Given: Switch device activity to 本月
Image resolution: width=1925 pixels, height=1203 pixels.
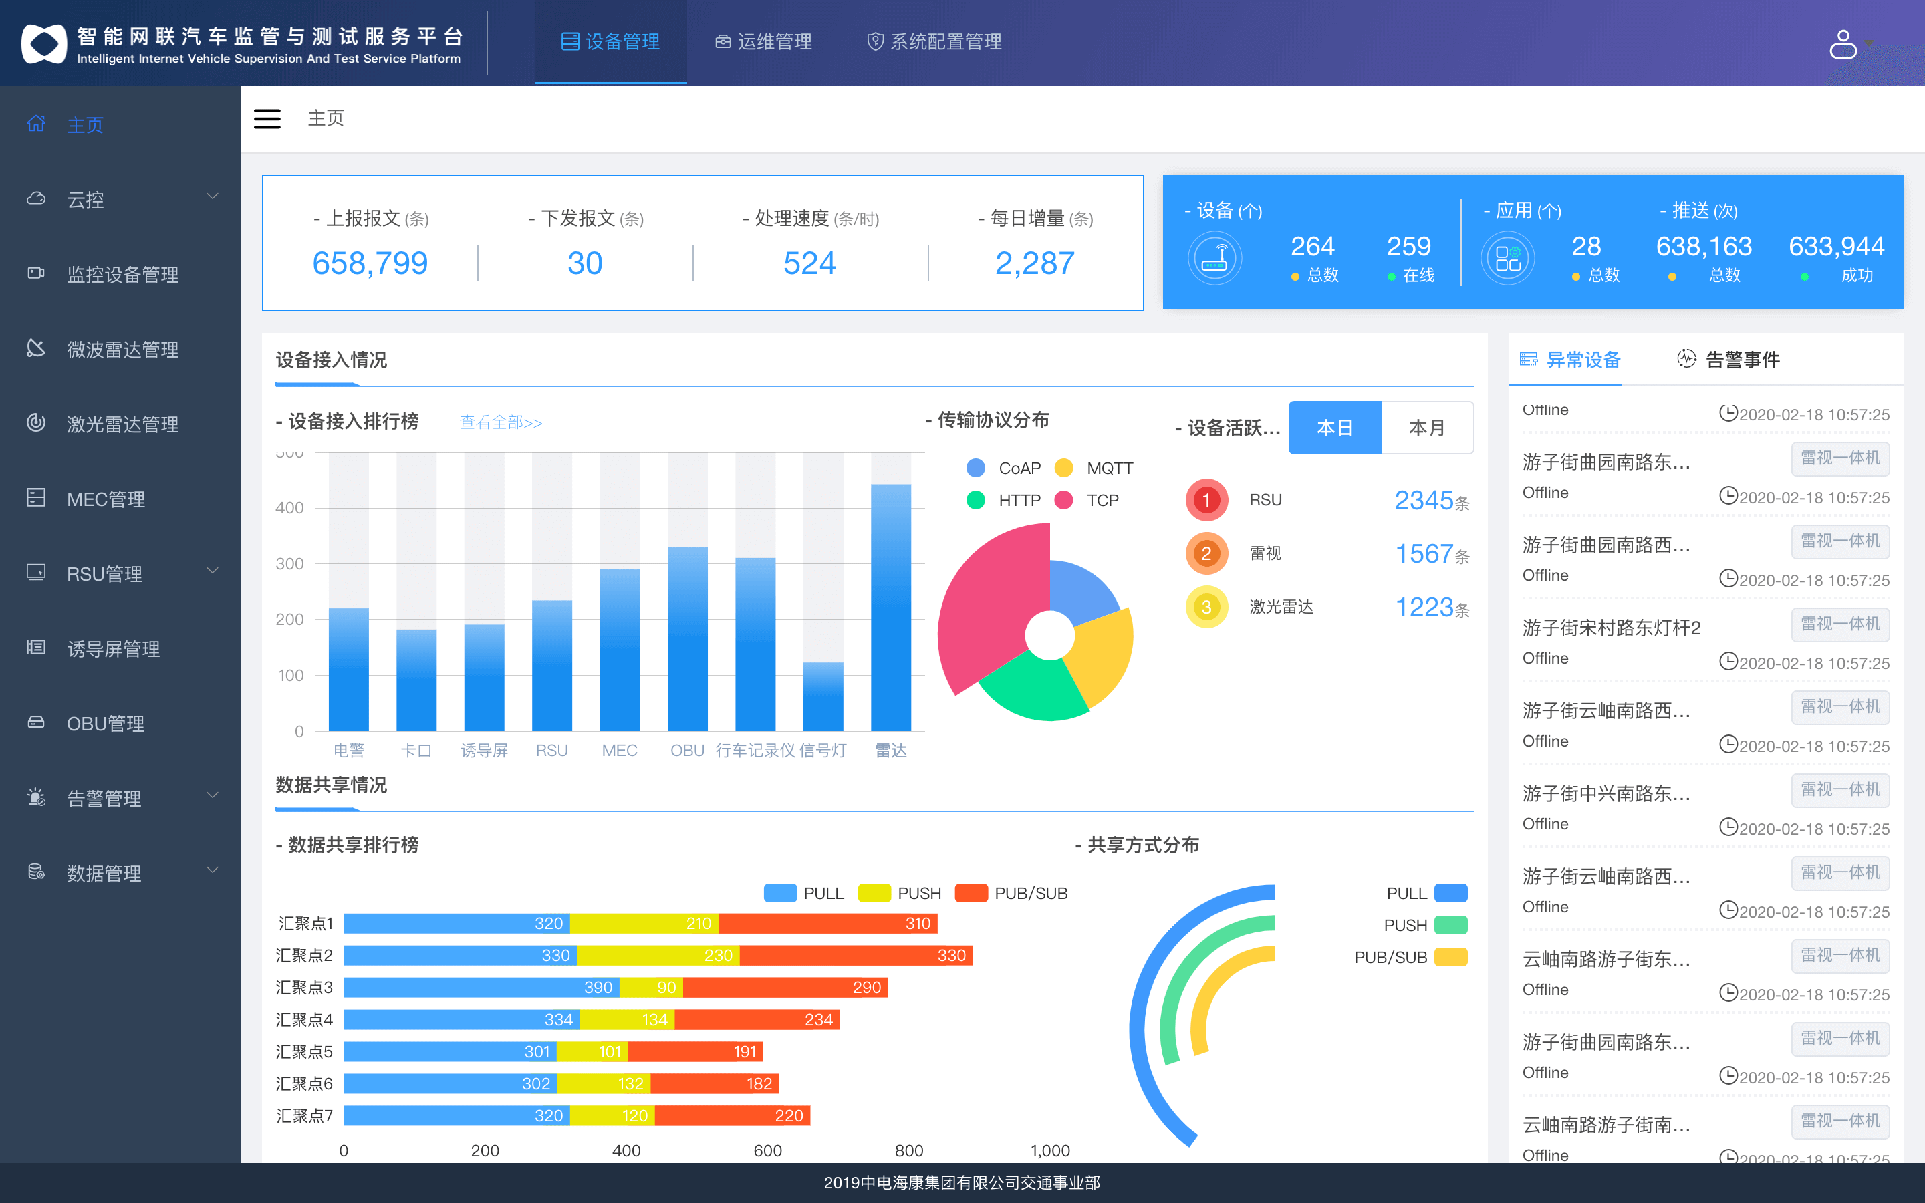Looking at the screenshot, I should point(1427,428).
